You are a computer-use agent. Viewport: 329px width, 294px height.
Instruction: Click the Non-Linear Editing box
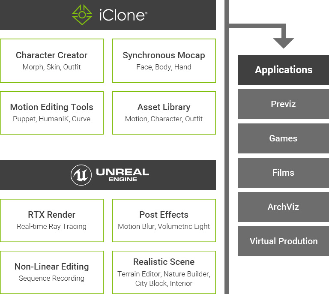pyautogui.click(x=52, y=272)
